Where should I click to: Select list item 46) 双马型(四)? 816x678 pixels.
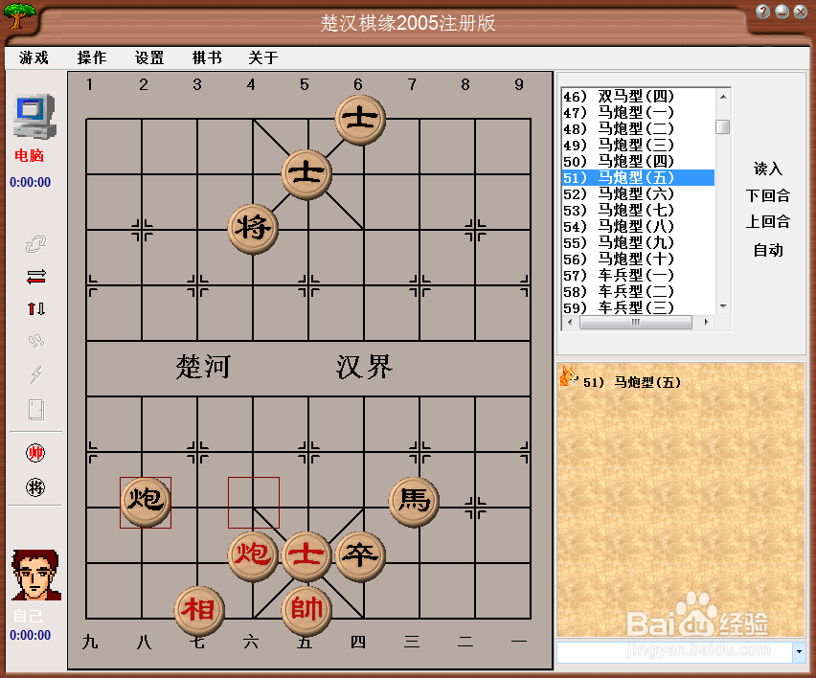639,97
